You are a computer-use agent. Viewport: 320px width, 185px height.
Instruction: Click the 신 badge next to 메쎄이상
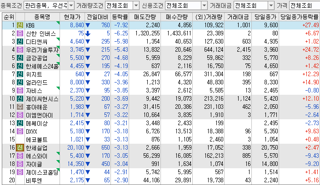tap(20, 123)
